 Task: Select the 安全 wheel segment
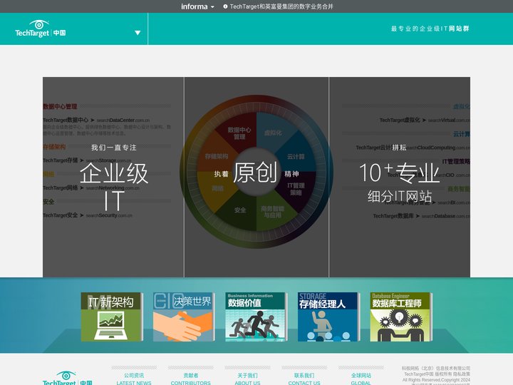(240, 210)
